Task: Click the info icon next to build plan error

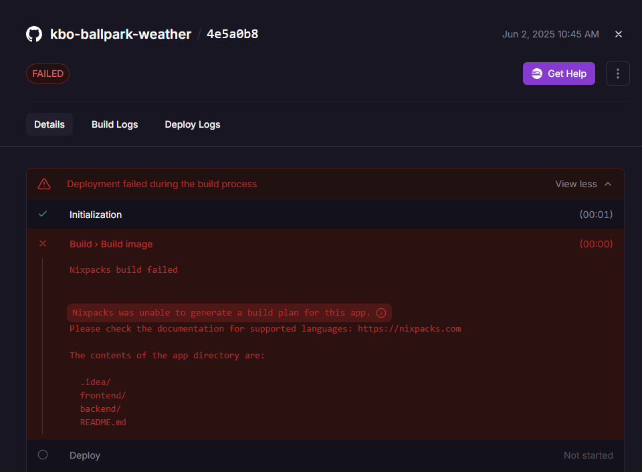Action: (381, 313)
